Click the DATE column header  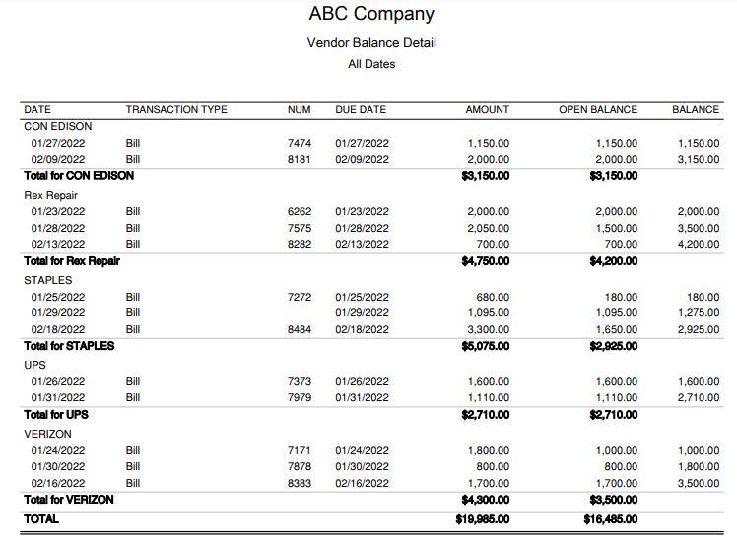pyautogui.click(x=37, y=109)
